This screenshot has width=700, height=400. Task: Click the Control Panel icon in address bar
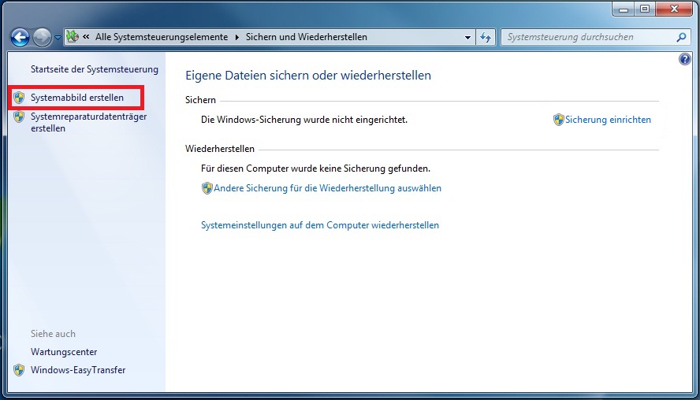coord(73,36)
